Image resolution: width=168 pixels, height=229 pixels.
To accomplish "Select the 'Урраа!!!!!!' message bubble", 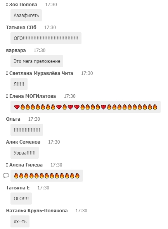I will click(x=25, y=153).
